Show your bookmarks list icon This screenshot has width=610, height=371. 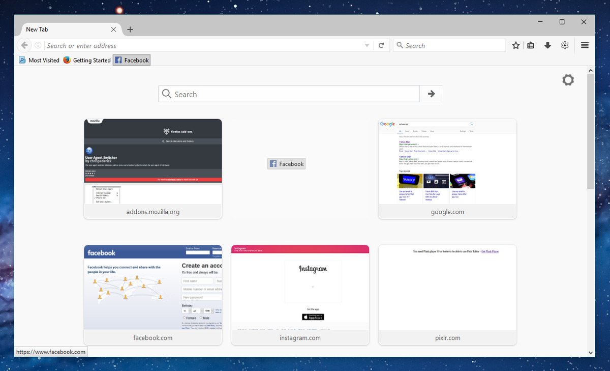(x=531, y=45)
